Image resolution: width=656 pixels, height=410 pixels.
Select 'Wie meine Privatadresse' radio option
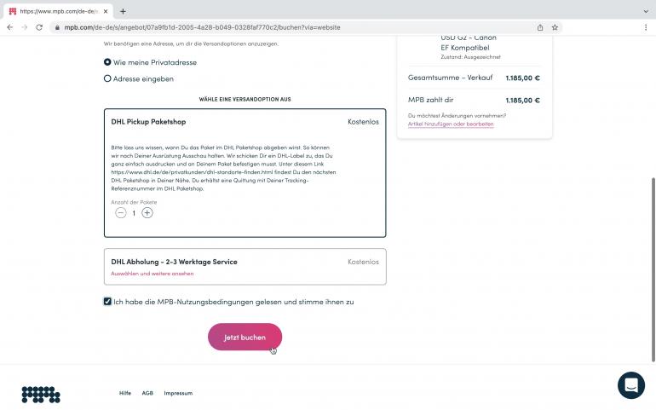tap(107, 62)
